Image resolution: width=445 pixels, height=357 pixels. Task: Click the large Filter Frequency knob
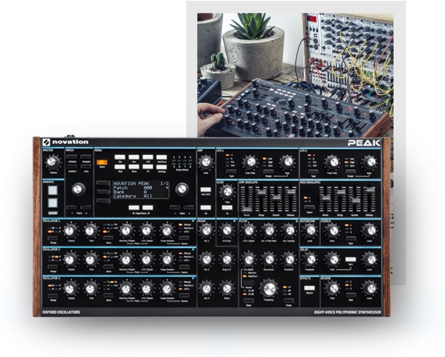(269, 288)
